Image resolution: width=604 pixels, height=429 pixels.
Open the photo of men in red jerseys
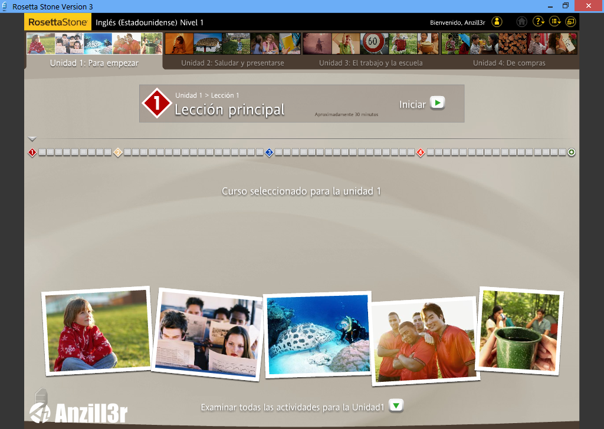(425, 341)
